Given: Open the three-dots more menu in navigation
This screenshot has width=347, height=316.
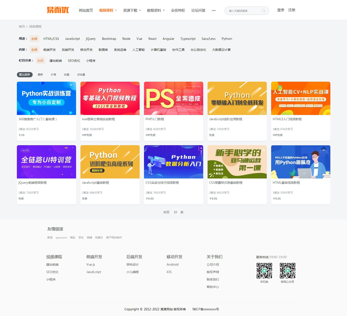Looking at the screenshot, I should [x=214, y=11].
